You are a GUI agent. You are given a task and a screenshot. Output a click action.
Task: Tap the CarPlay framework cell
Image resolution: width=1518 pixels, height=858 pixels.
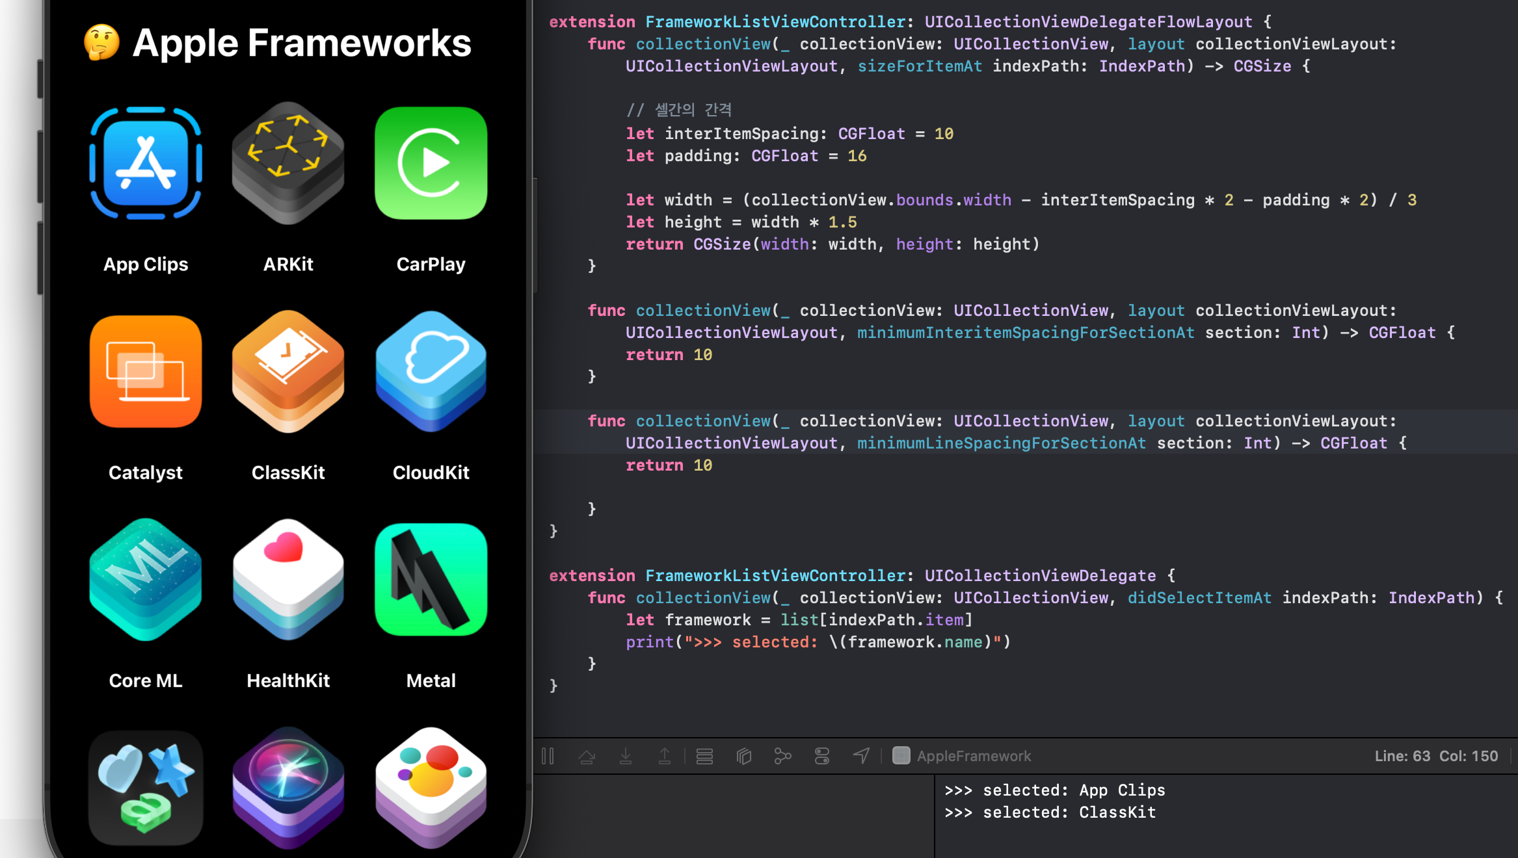click(431, 188)
